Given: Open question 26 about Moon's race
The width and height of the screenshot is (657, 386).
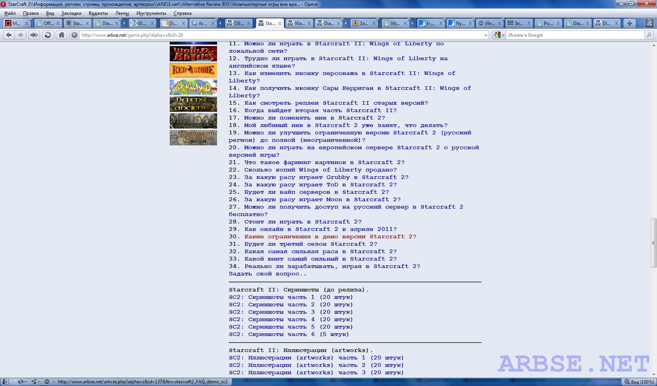Looking at the screenshot, I should pos(323,200).
